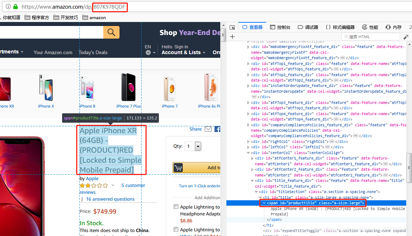Click the iPhone 8 label link
Viewport: 412px width, 236px height.
tap(87, 106)
